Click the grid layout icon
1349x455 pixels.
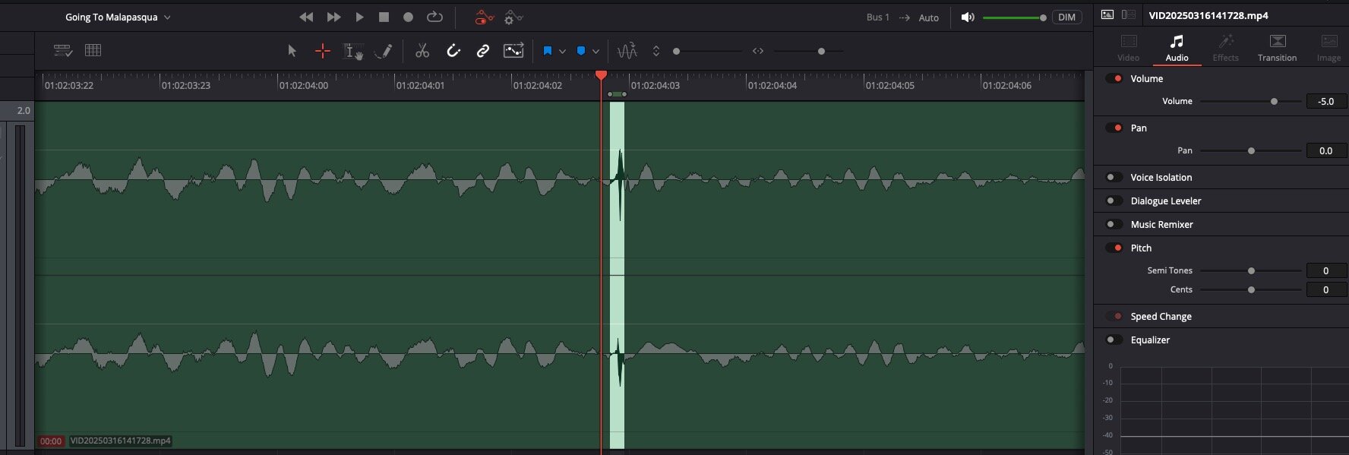tap(93, 50)
